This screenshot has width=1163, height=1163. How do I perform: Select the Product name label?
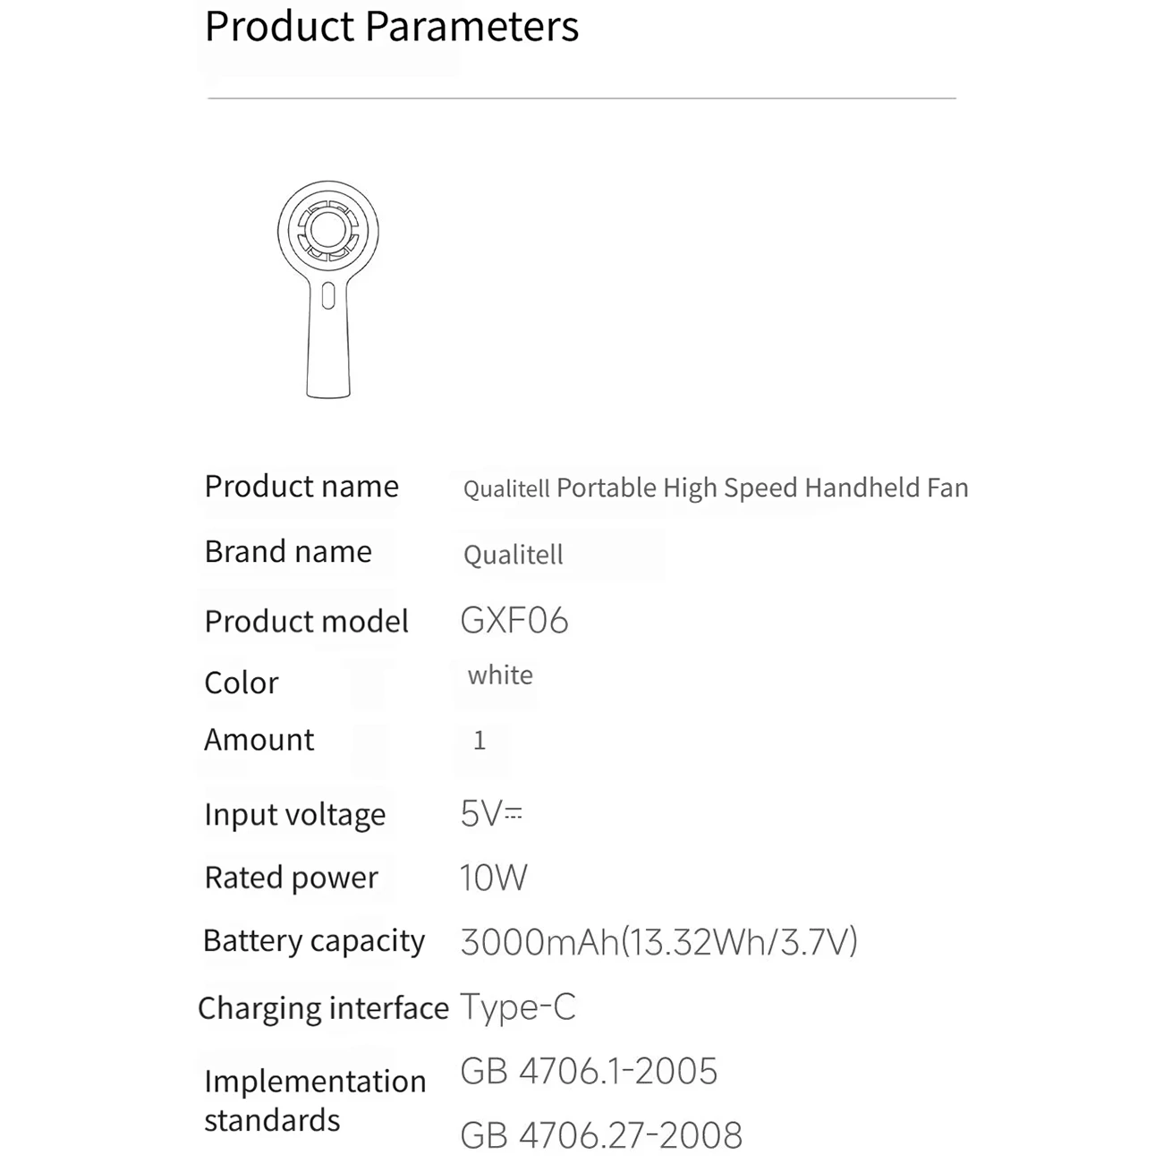pos(301,487)
